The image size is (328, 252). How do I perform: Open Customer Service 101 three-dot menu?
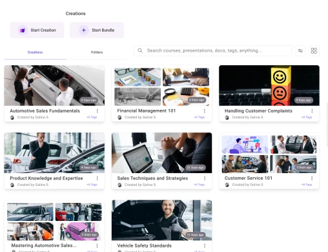pyautogui.click(x=312, y=178)
